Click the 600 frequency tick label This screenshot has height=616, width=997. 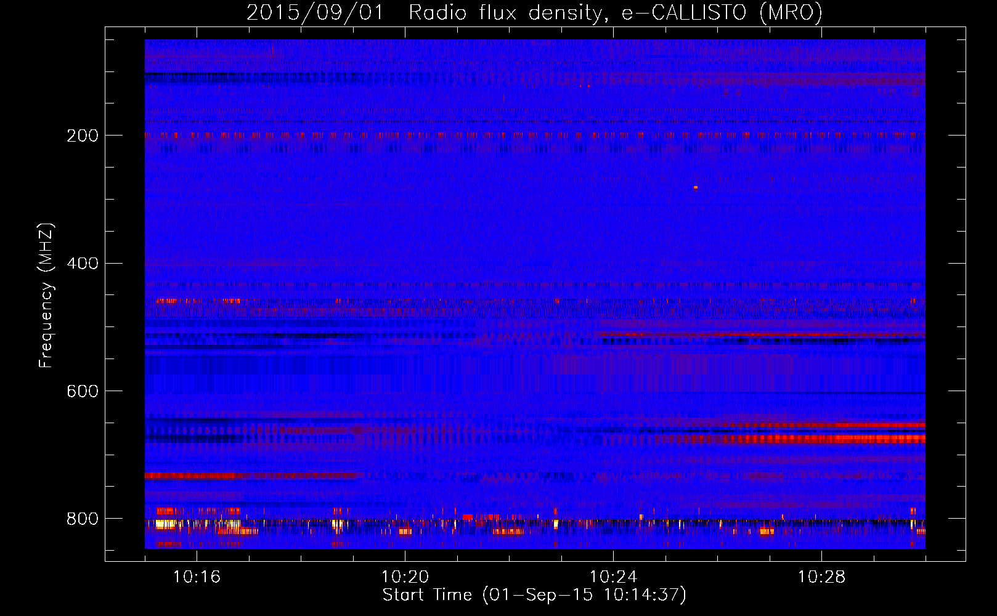(83, 391)
